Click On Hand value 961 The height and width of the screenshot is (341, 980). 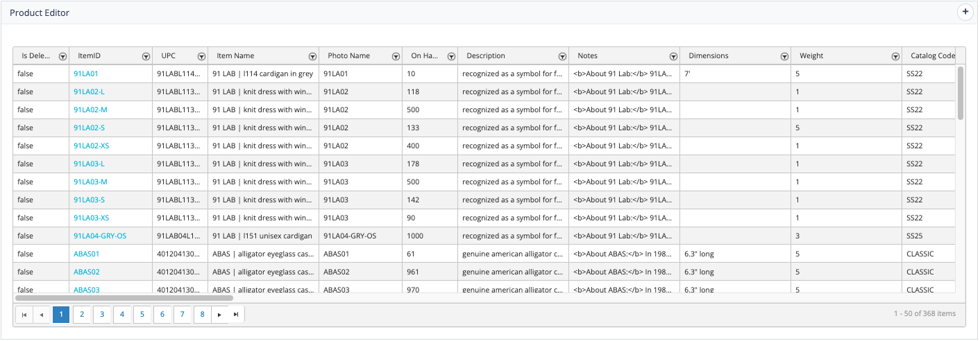pos(430,272)
